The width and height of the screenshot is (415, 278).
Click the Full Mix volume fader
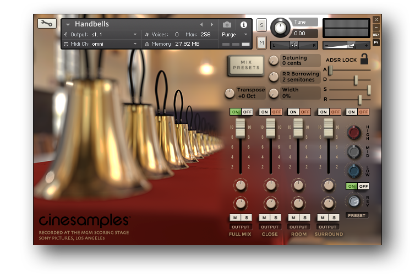[241, 128]
